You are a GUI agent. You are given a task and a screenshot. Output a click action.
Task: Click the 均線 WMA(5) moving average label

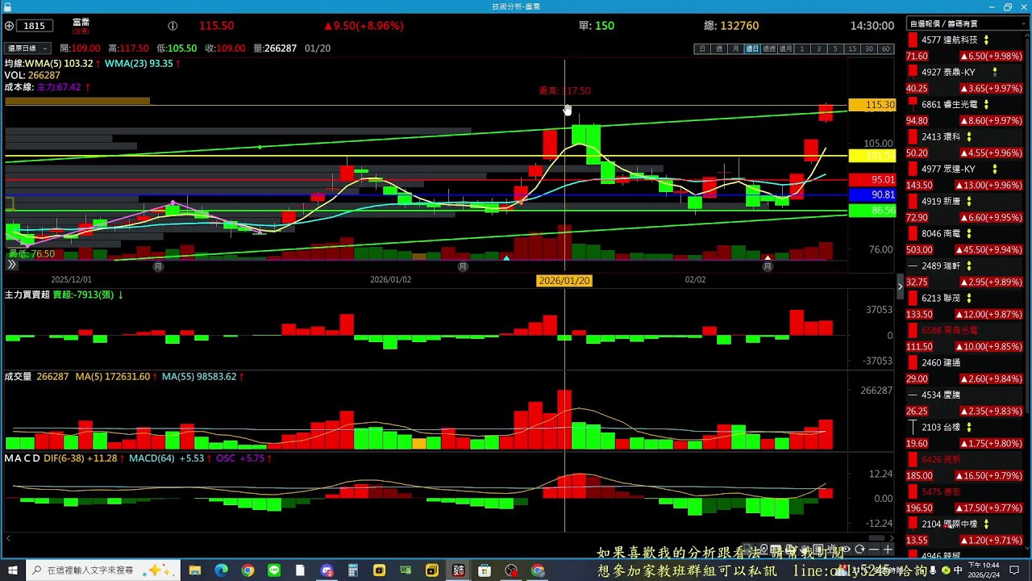point(49,63)
